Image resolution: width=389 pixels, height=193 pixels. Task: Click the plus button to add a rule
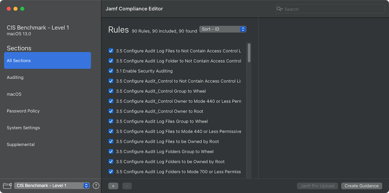coord(113,186)
